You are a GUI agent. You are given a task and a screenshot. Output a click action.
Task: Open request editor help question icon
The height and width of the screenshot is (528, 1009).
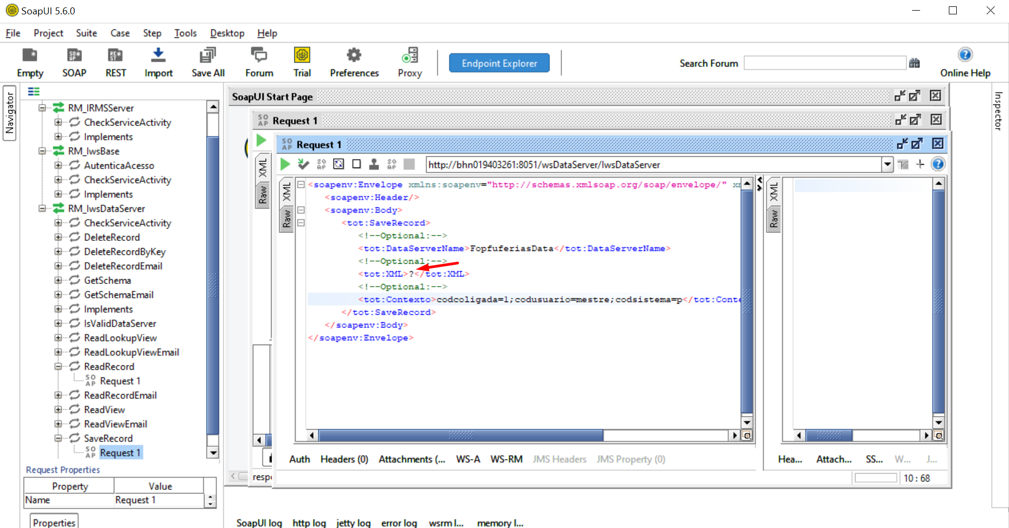coord(938,164)
